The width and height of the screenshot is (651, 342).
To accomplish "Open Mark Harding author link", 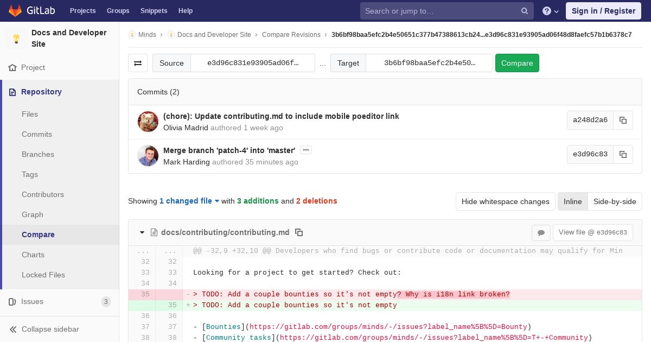I will click(187, 162).
